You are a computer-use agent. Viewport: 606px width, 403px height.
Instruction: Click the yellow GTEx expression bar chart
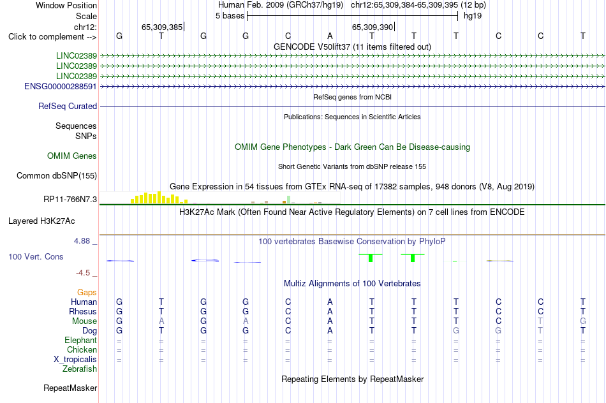(159, 198)
